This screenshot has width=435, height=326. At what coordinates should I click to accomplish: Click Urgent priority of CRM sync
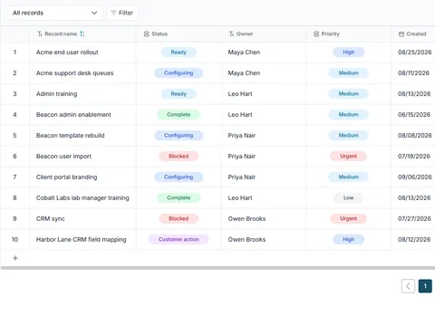(348, 219)
